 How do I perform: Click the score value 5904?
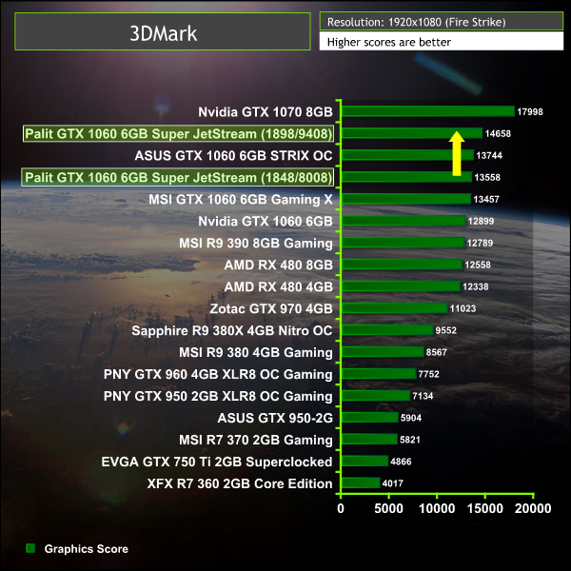tap(411, 418)
